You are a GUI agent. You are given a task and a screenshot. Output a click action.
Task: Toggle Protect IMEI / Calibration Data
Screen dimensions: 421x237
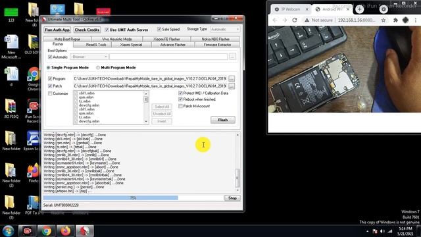(180, 93)
